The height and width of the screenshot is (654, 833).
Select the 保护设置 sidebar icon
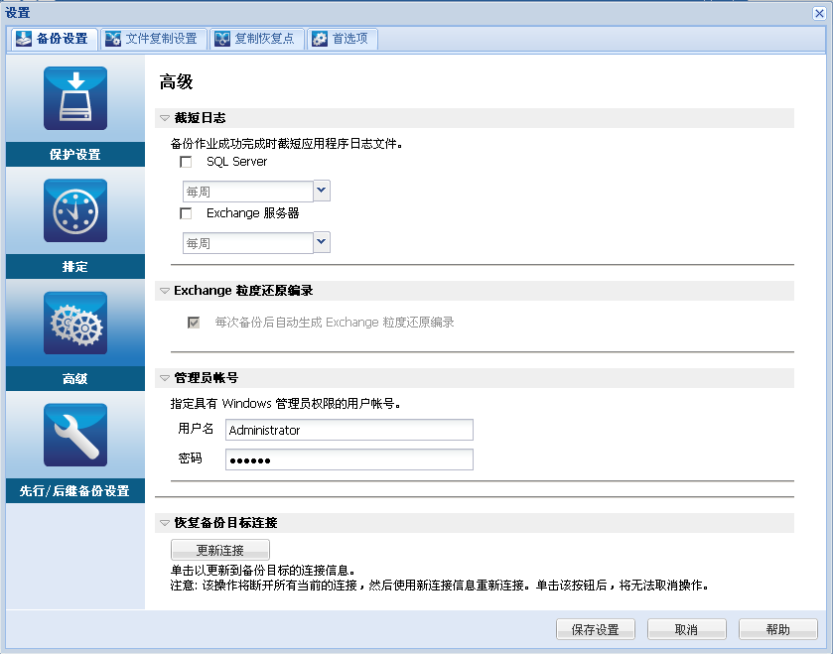75,97
